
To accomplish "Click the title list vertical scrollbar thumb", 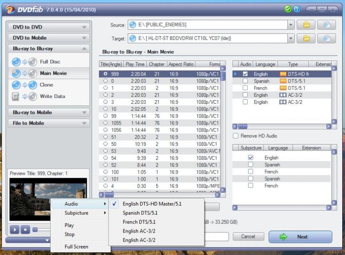I will [223, 76].
